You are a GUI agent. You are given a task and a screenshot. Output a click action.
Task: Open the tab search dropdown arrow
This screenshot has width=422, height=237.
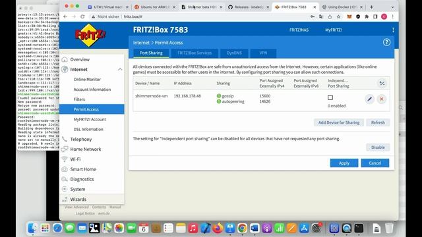tap(392, 7)
